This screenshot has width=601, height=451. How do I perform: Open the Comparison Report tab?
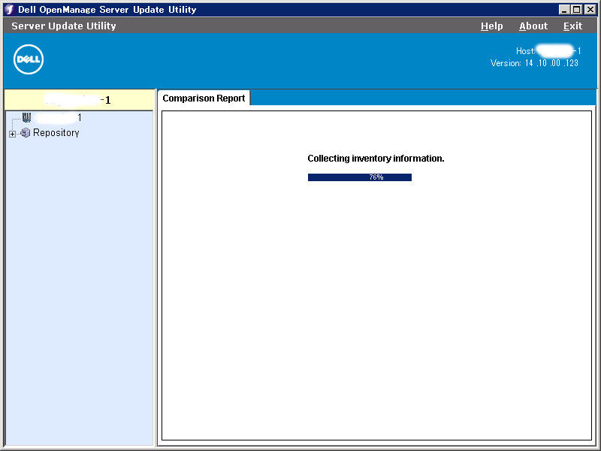click(x=204, y=98)
